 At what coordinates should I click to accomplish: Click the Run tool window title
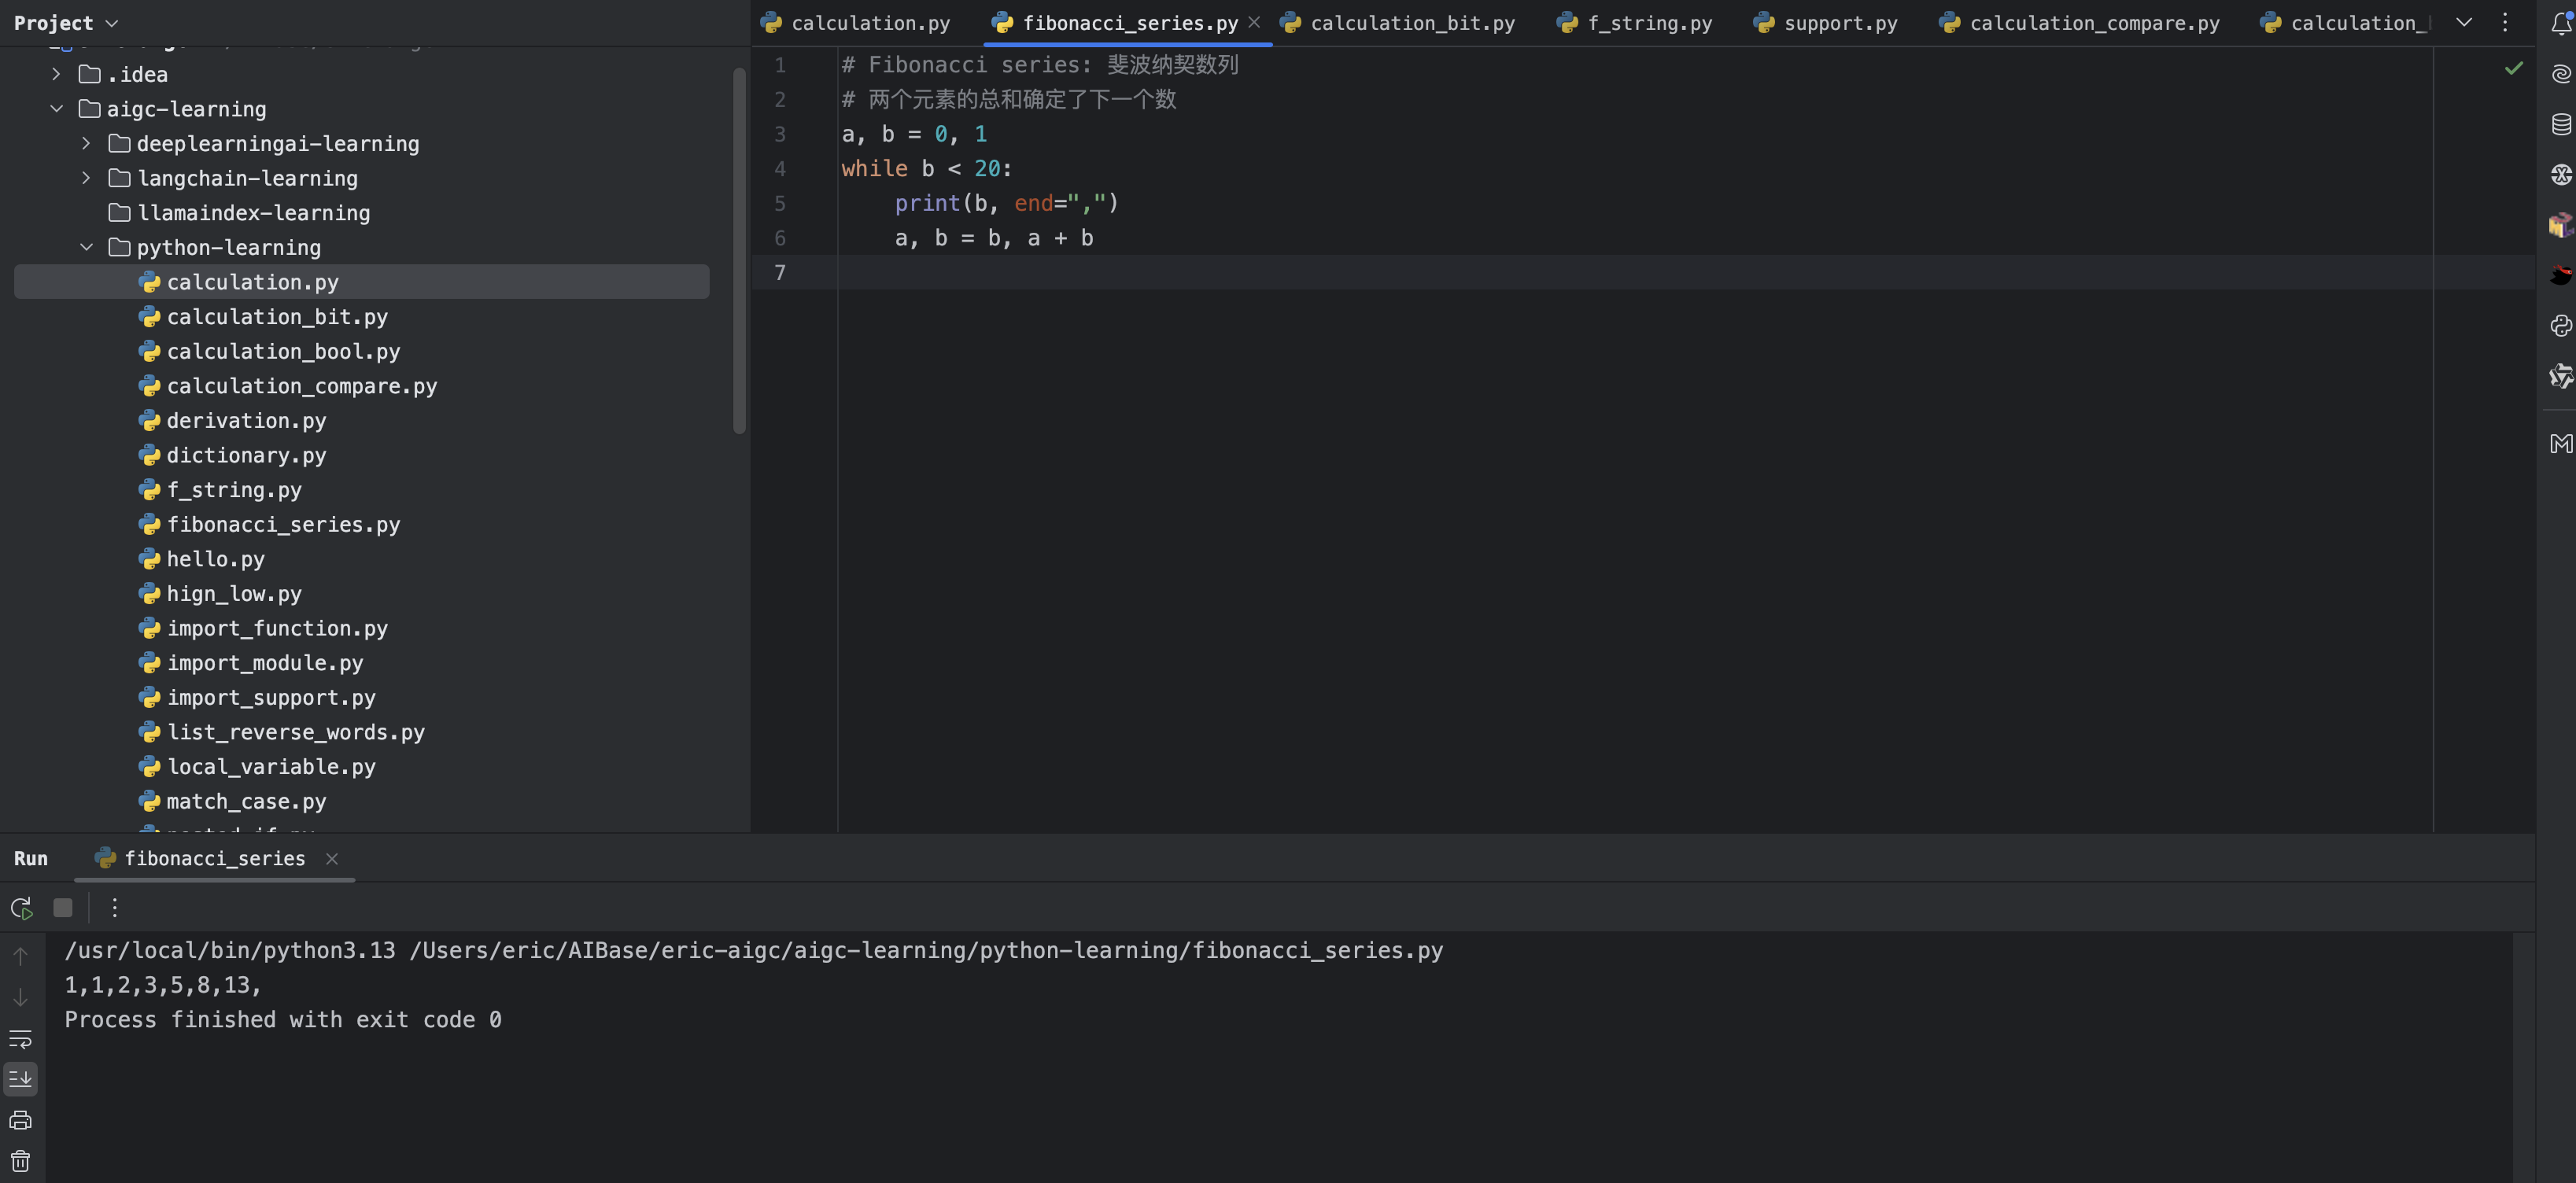[x=31, y=859]
